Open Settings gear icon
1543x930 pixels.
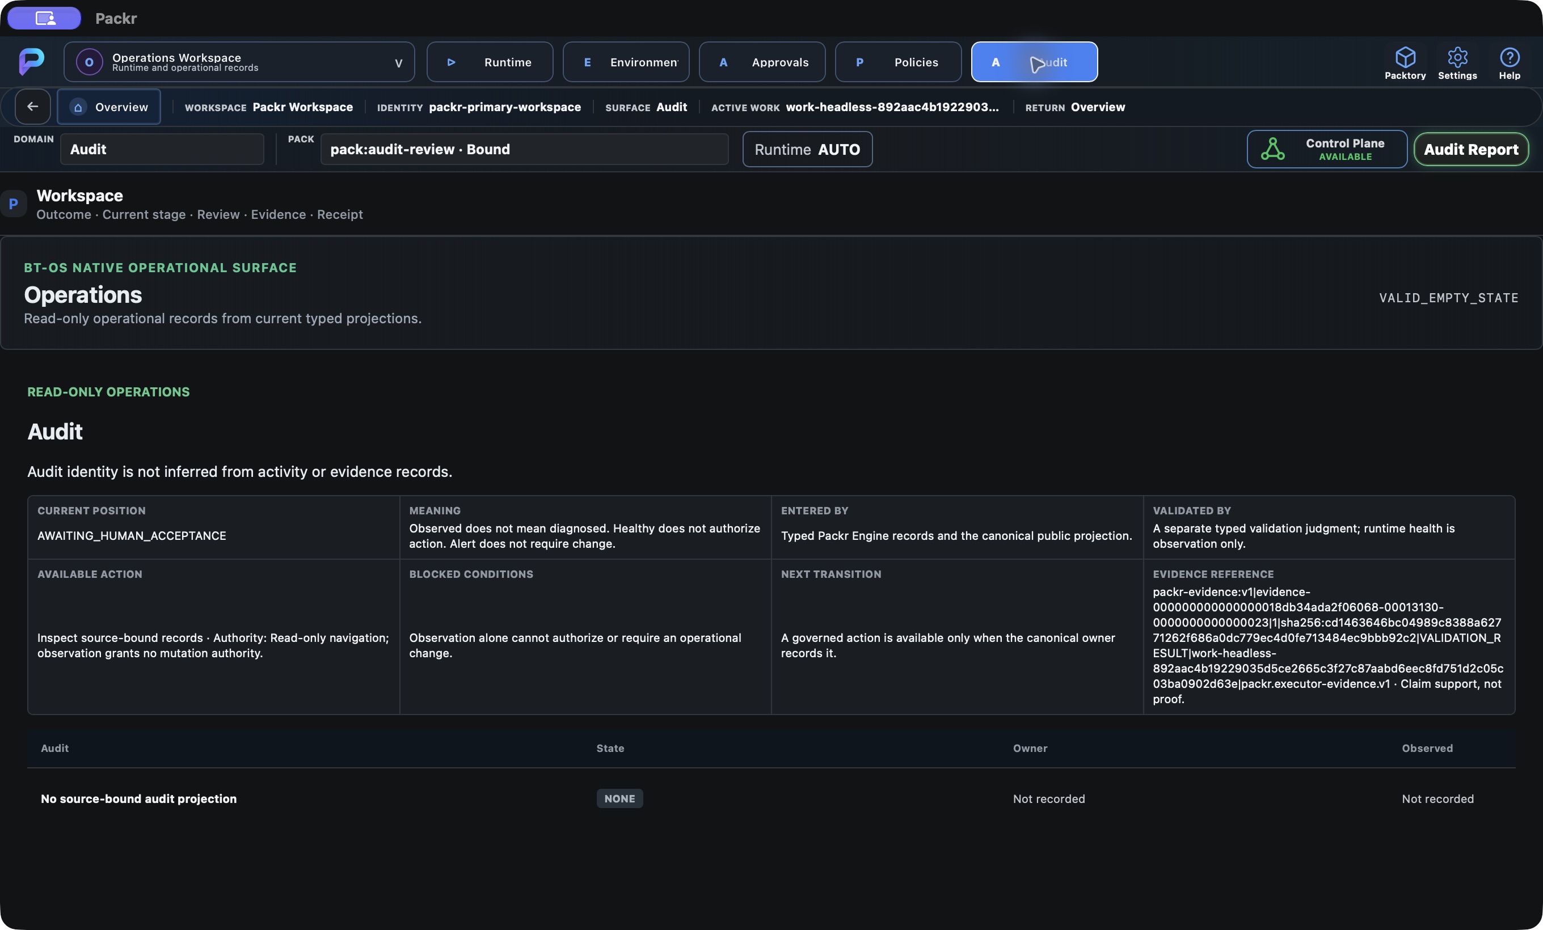click(x=1457, y=57)
